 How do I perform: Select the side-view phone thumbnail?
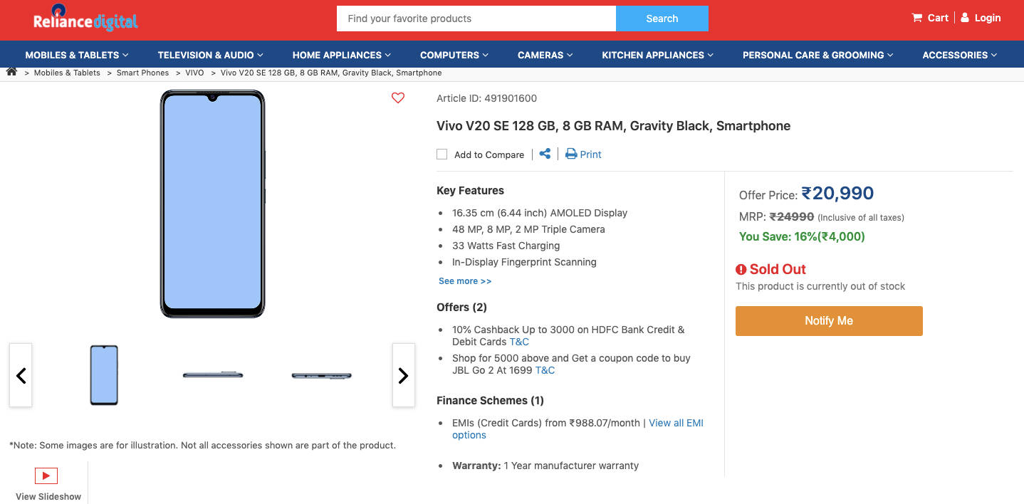(213, 375)
